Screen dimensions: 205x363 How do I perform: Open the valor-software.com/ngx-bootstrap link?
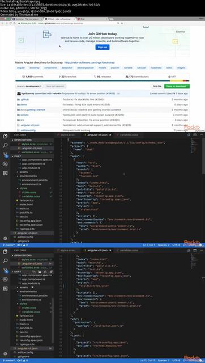tap(89, 62)
